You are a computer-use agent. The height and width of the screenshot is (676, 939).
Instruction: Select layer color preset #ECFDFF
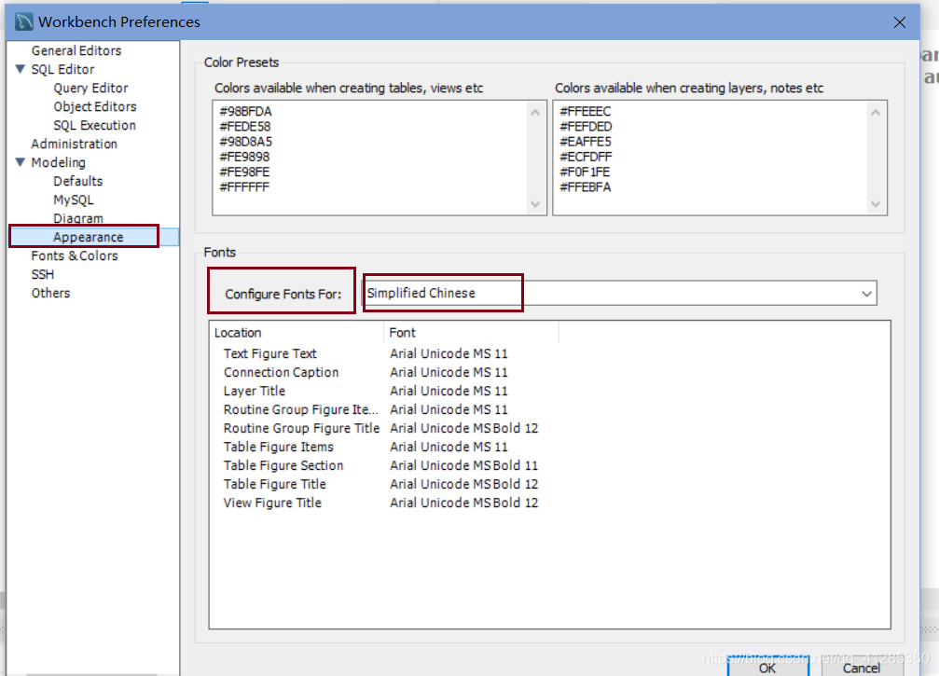coord(586,157)
